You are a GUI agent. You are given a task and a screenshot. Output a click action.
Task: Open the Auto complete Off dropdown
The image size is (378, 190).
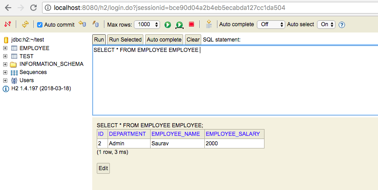(271, 24)
